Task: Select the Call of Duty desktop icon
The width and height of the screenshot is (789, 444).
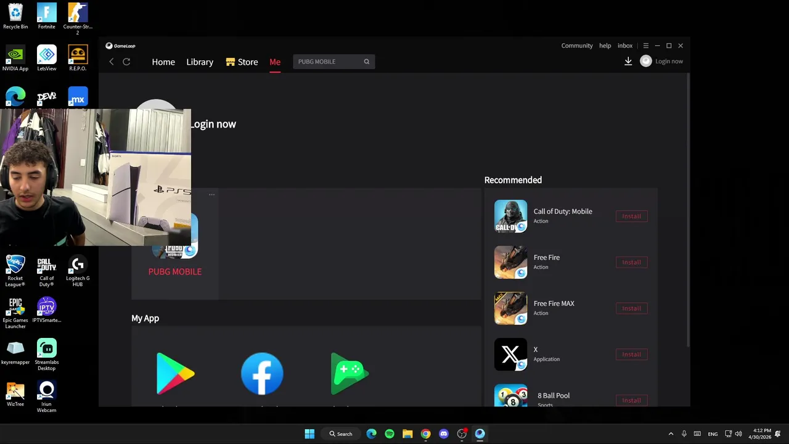Action: tap(46, 271)
